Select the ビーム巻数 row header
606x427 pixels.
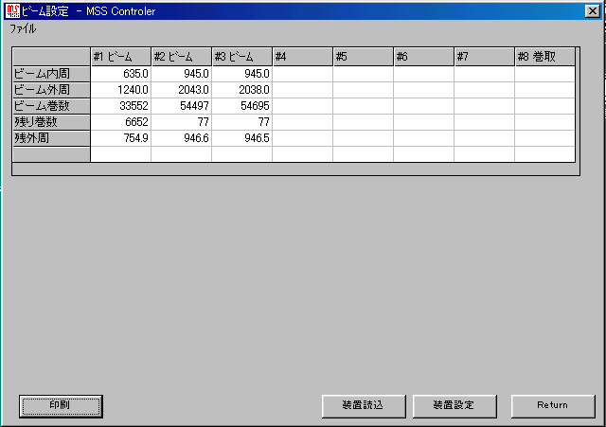[51, 106]
